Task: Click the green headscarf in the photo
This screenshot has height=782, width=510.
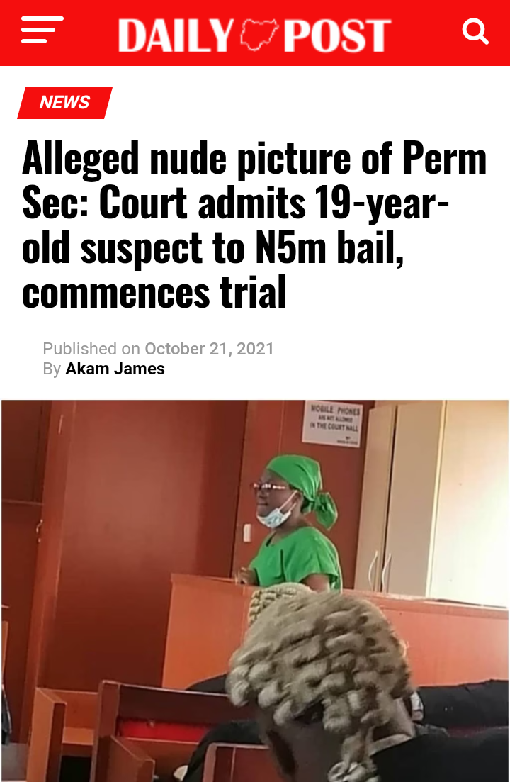Action: [x=302, y=485]
